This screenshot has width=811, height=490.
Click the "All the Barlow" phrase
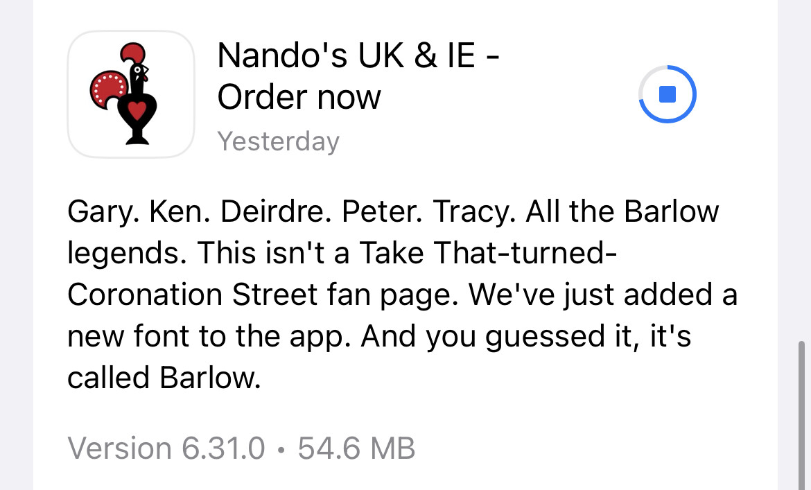tap(622, 211)
